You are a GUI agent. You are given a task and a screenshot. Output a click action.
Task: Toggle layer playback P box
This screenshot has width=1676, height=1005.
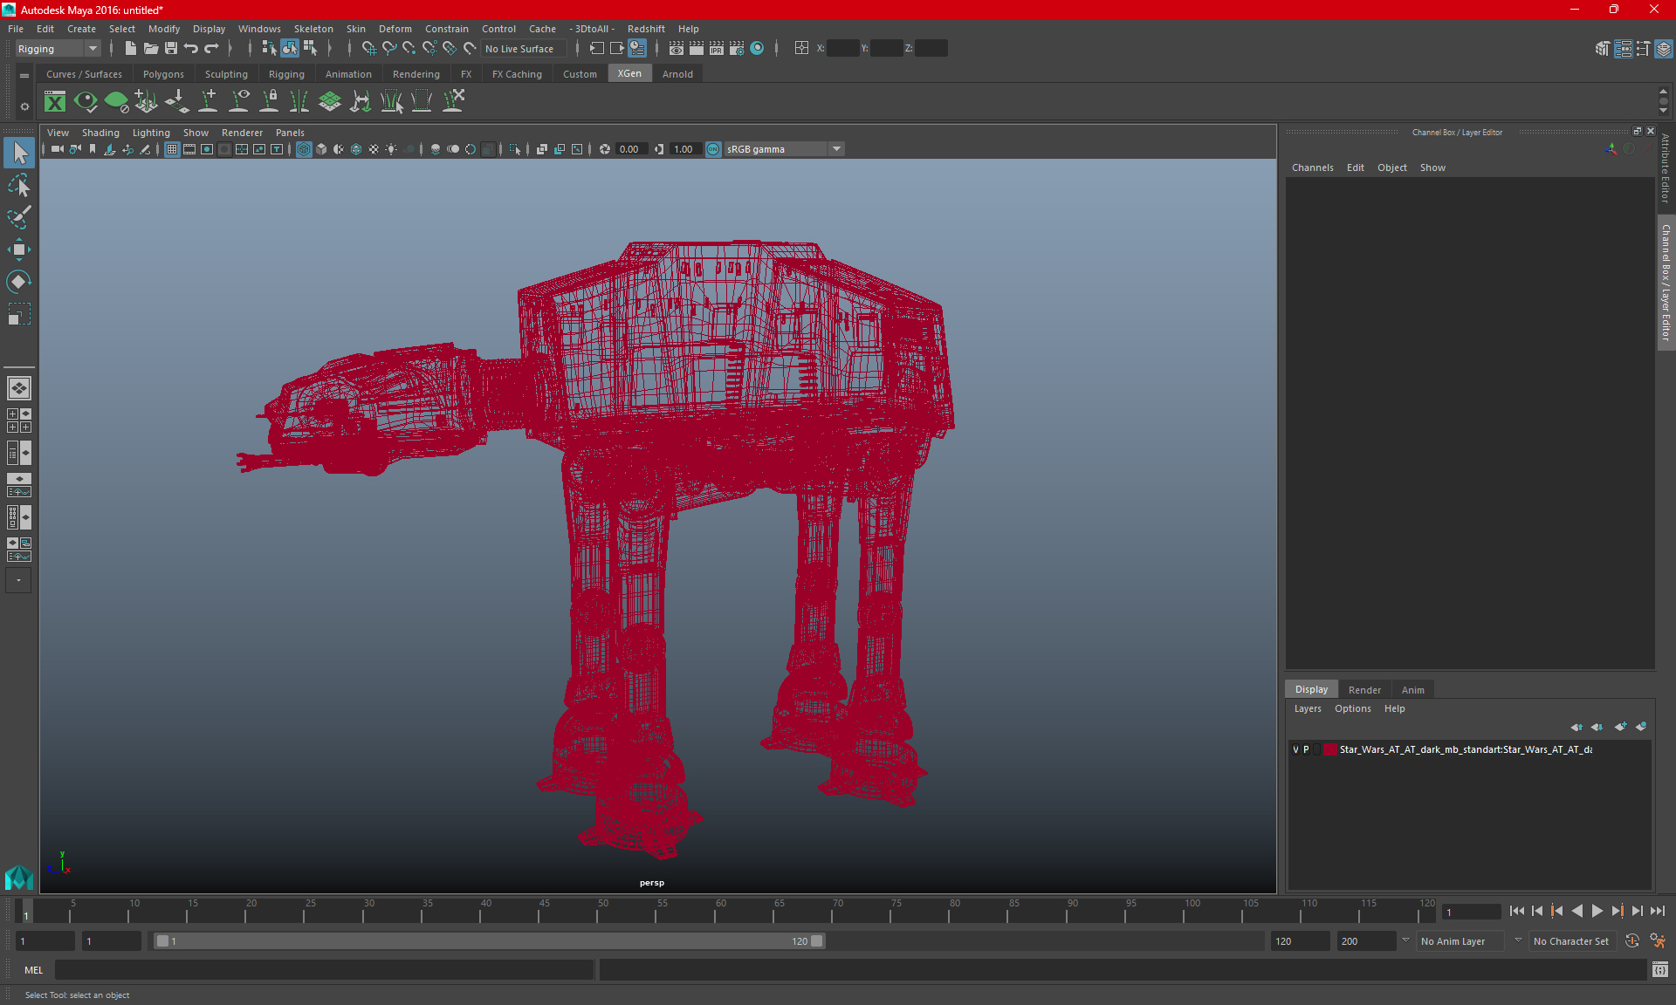pos(1306,749)
